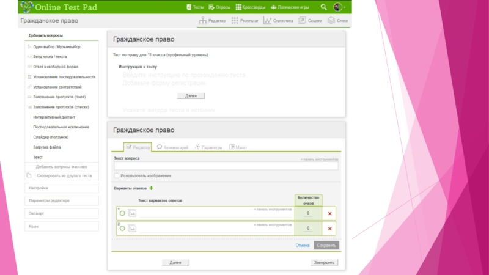Image resolution: width=489 pixels, height=275 pixels.
Task: Click answer 1 text field
Action: tap(216, 215)
